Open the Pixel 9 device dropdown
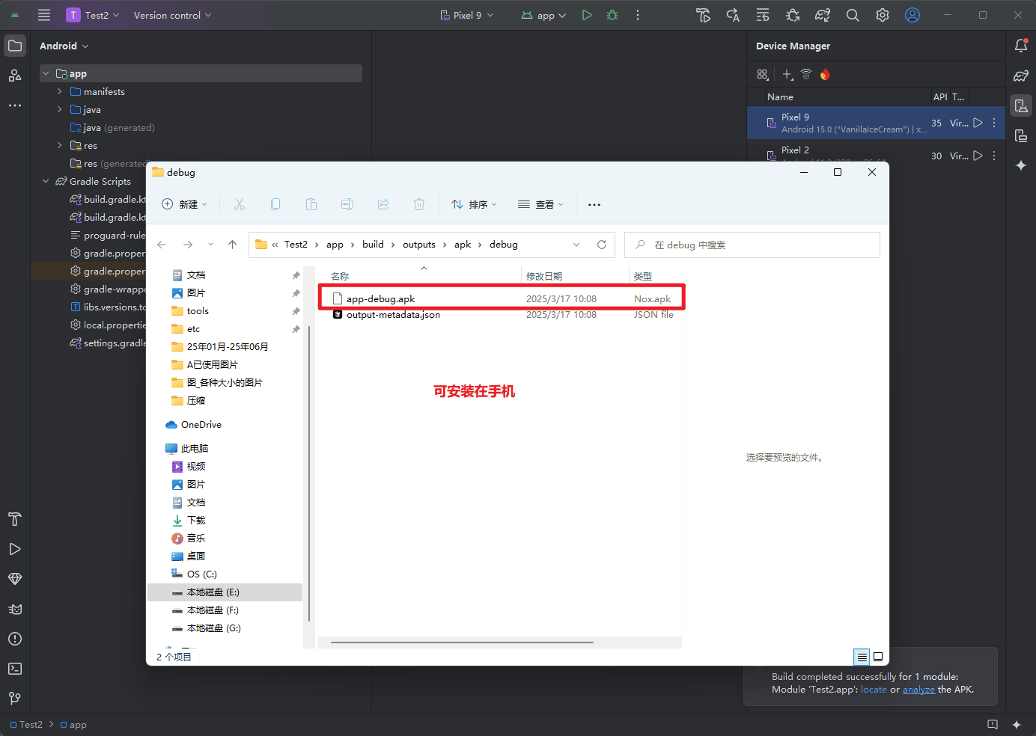Image resolution: width=1036 pixels, height=736 pixels. pos(467,15)
